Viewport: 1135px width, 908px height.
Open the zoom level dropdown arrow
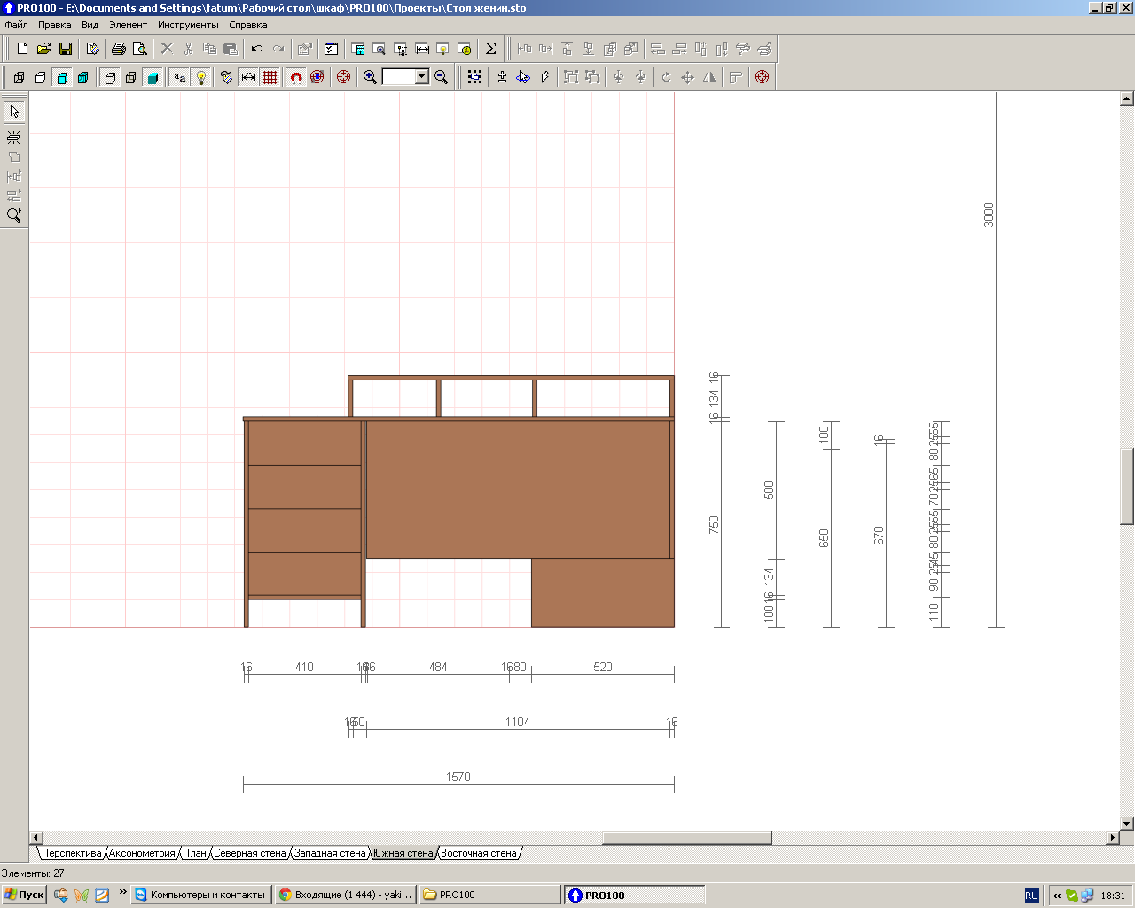pyautogui.click(x=422, y=77)
